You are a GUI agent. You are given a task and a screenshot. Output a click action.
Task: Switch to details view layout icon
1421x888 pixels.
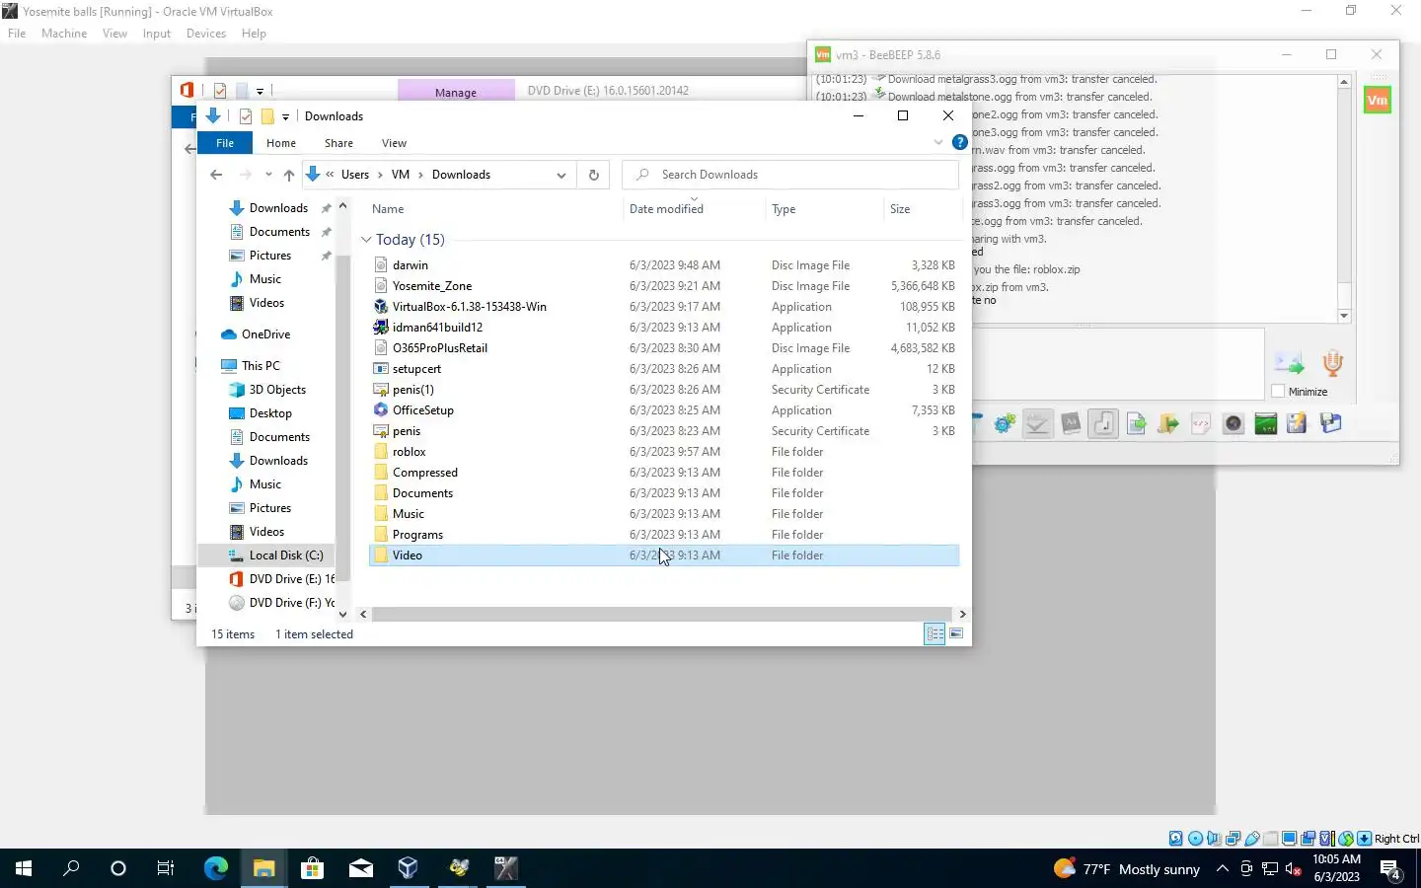[935, 634]
